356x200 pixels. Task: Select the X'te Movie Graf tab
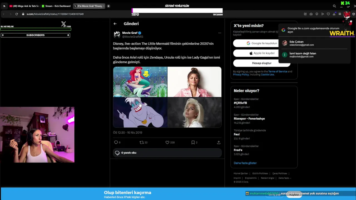[89, 6]
